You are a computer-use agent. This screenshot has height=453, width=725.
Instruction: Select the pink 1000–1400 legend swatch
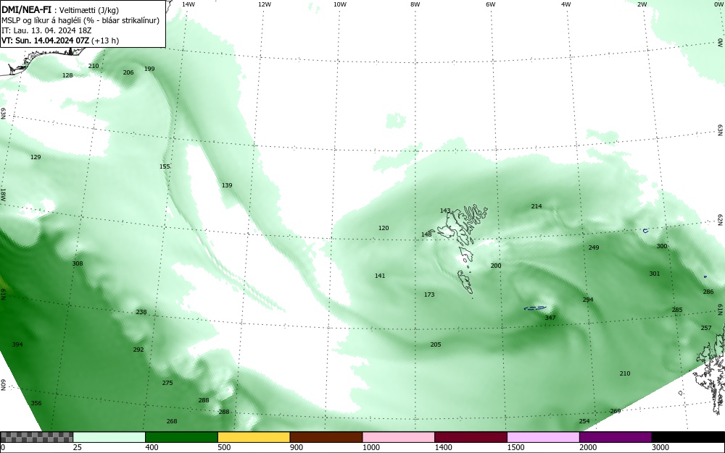click(399, 437)
